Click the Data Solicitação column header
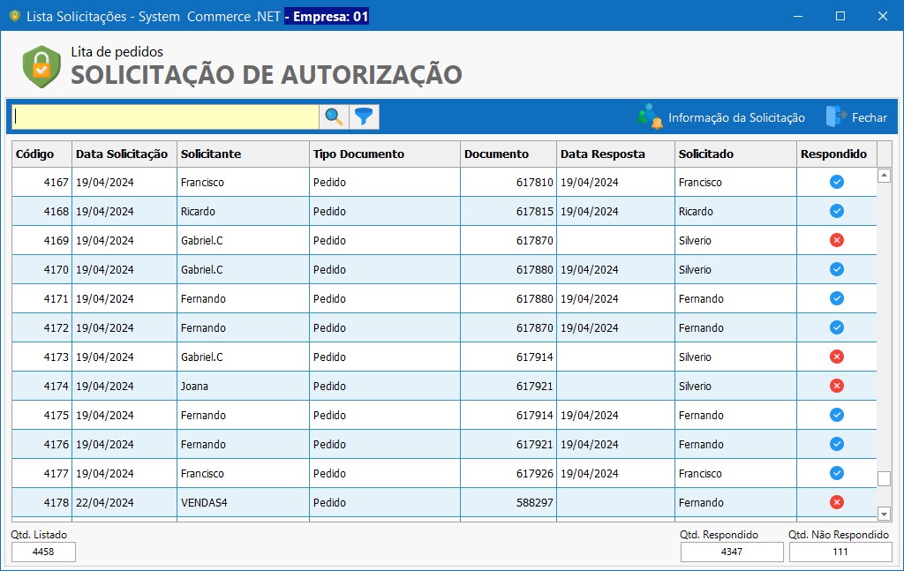904x571 pixels. (x=124, y=154)
